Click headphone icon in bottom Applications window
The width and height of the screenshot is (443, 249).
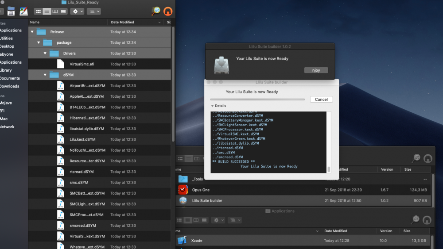coord(427,220)
